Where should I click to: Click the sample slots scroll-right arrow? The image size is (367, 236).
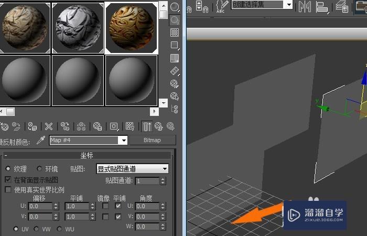[154, 111]
